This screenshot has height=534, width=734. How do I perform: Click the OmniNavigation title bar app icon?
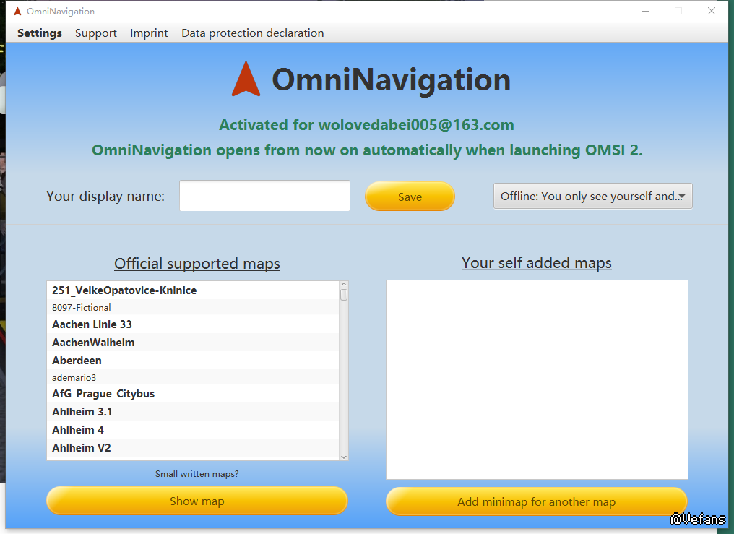17,11
